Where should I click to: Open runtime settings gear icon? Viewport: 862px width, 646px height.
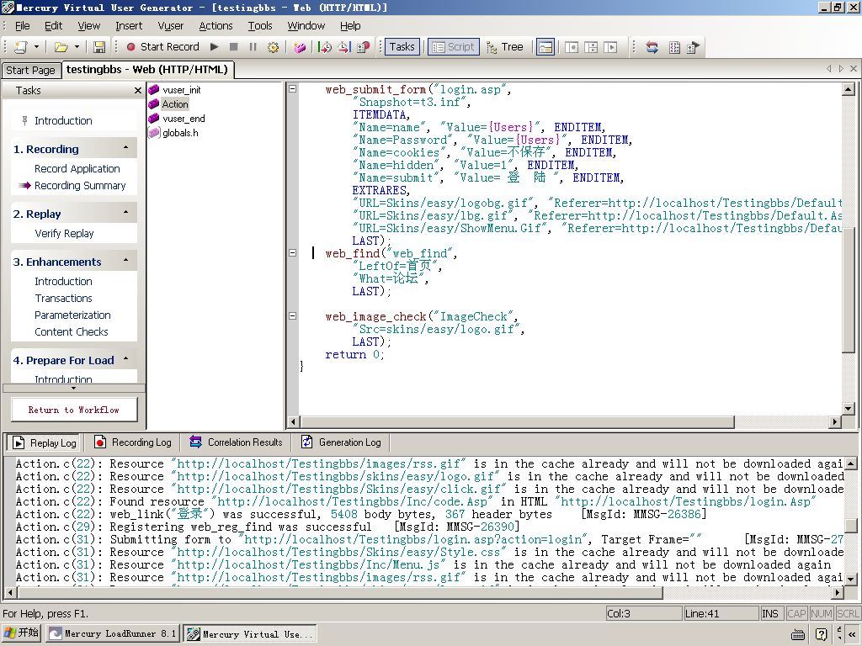273,47
